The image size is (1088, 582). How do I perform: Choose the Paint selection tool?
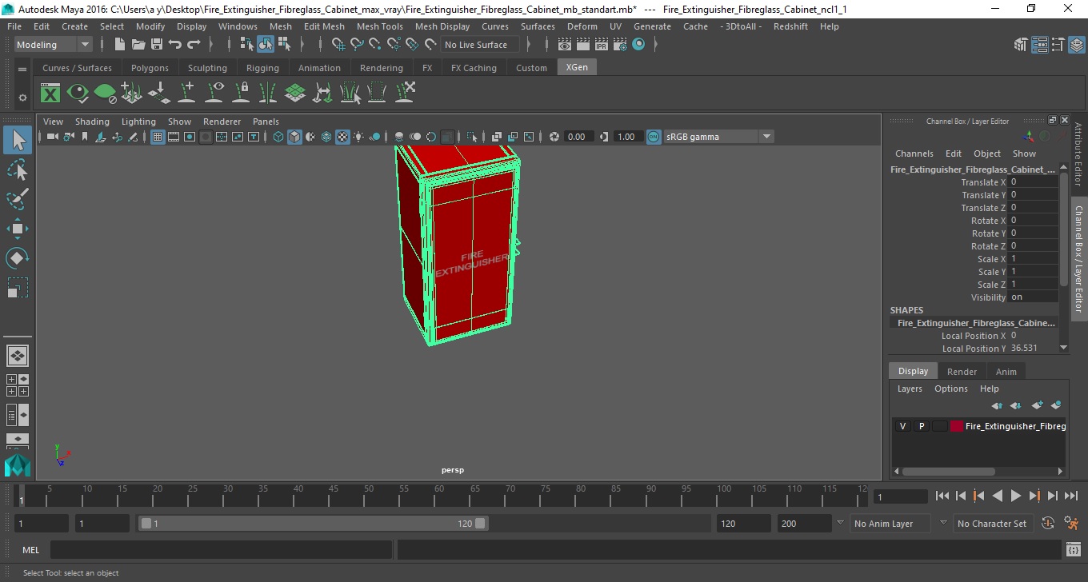click(x=18, y=199)
